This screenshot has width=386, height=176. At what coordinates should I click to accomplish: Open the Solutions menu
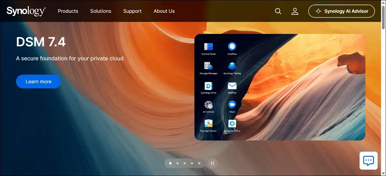(x=101, y=11)
